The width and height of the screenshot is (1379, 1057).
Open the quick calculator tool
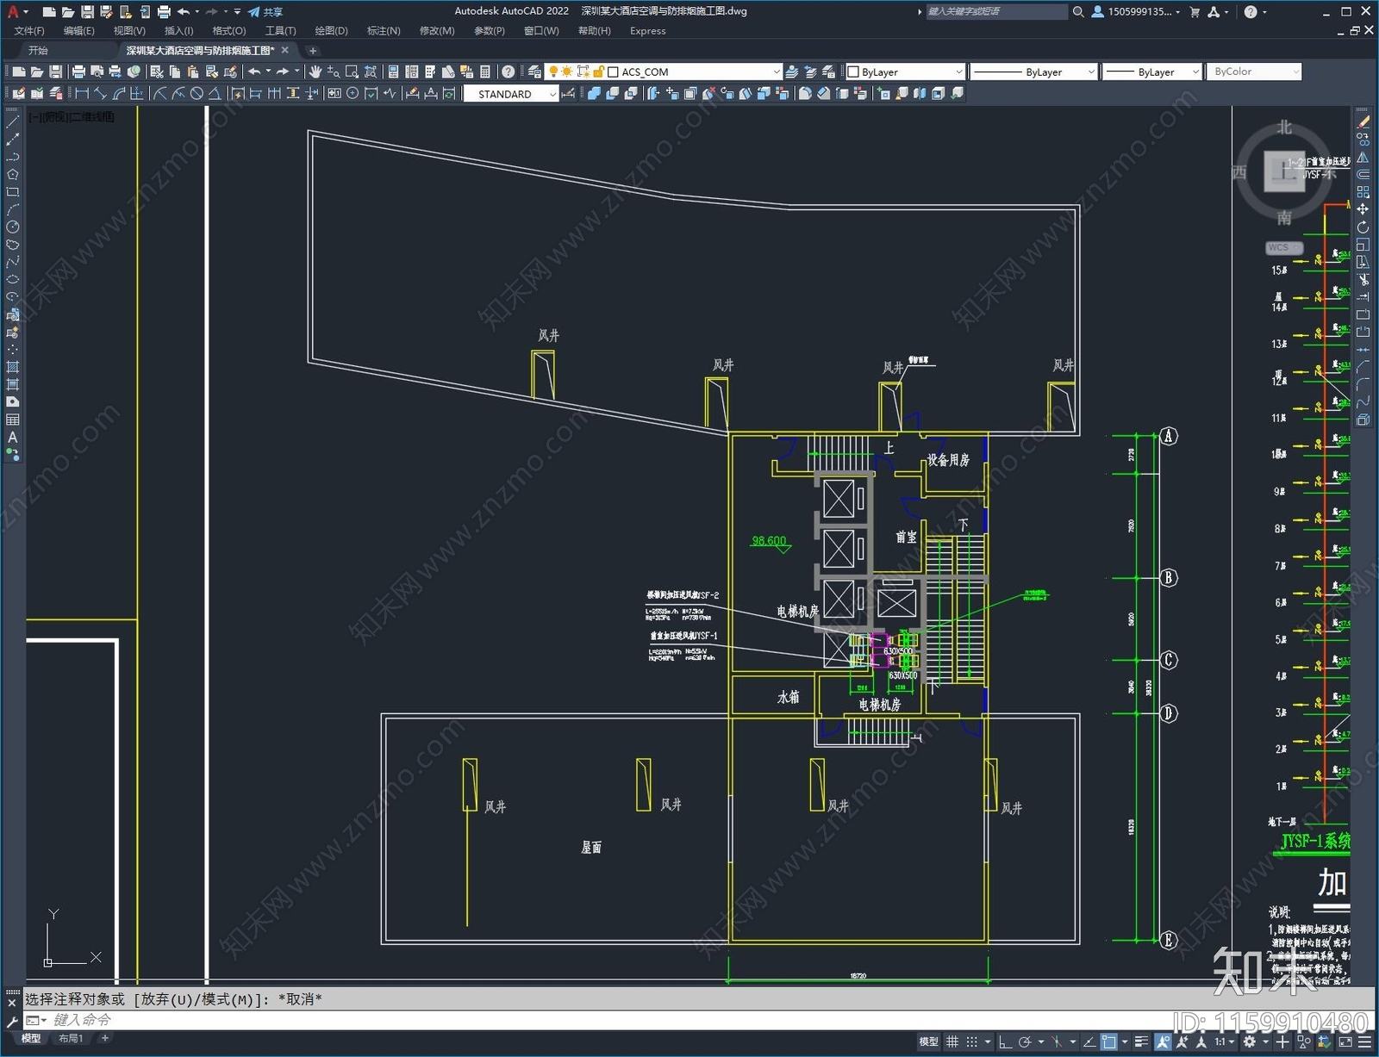pyautogui.click(x=485, y=72)
